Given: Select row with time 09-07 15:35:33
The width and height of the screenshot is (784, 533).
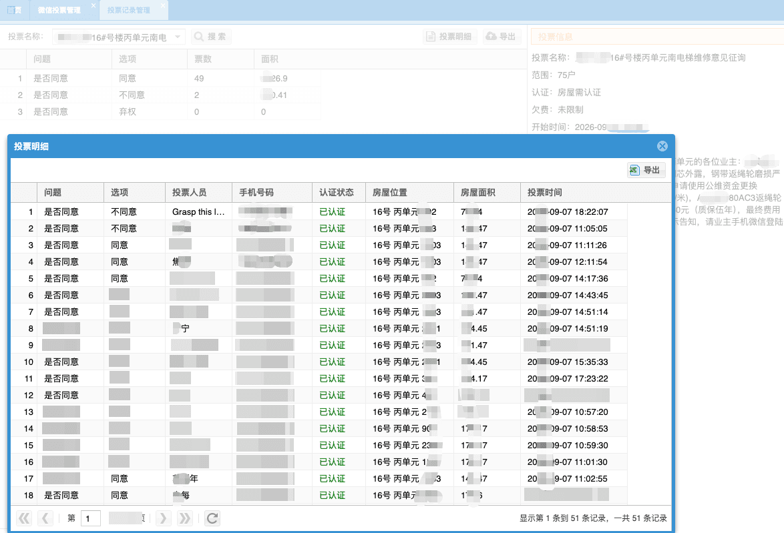Looking at the screenshot, I should coord(319,362).
